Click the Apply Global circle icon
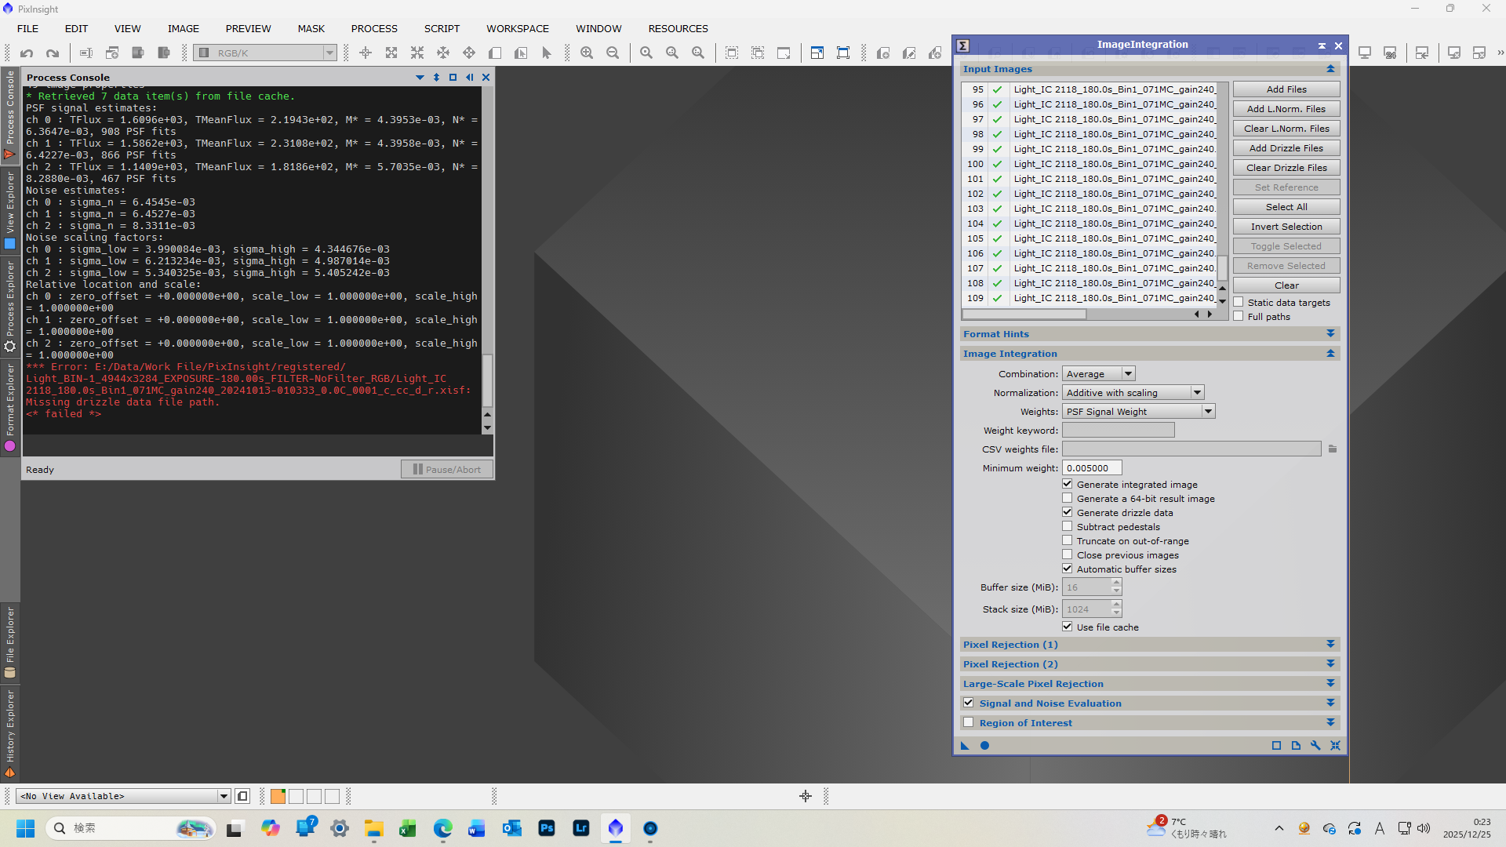Screen dimensions: 1506x847 [x=984, y=746]
